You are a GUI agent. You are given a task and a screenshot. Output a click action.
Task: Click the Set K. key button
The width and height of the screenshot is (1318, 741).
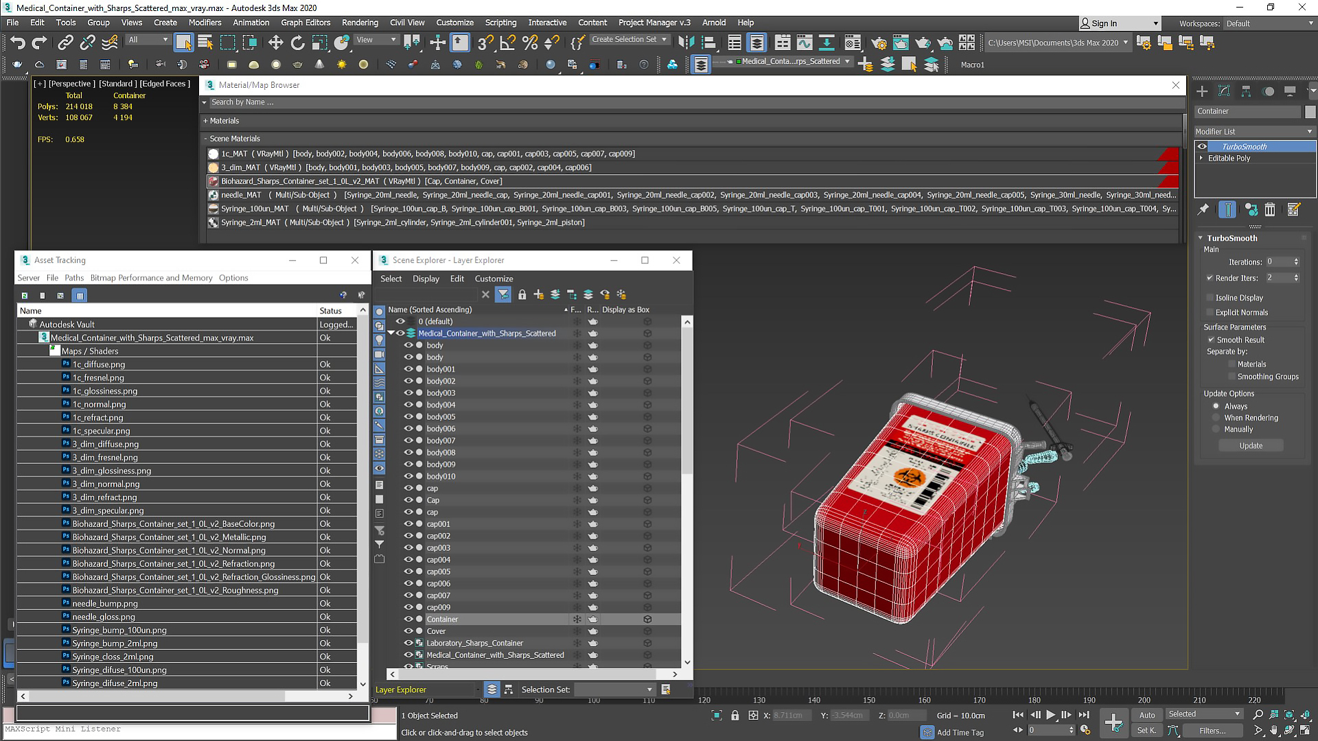1146,731
